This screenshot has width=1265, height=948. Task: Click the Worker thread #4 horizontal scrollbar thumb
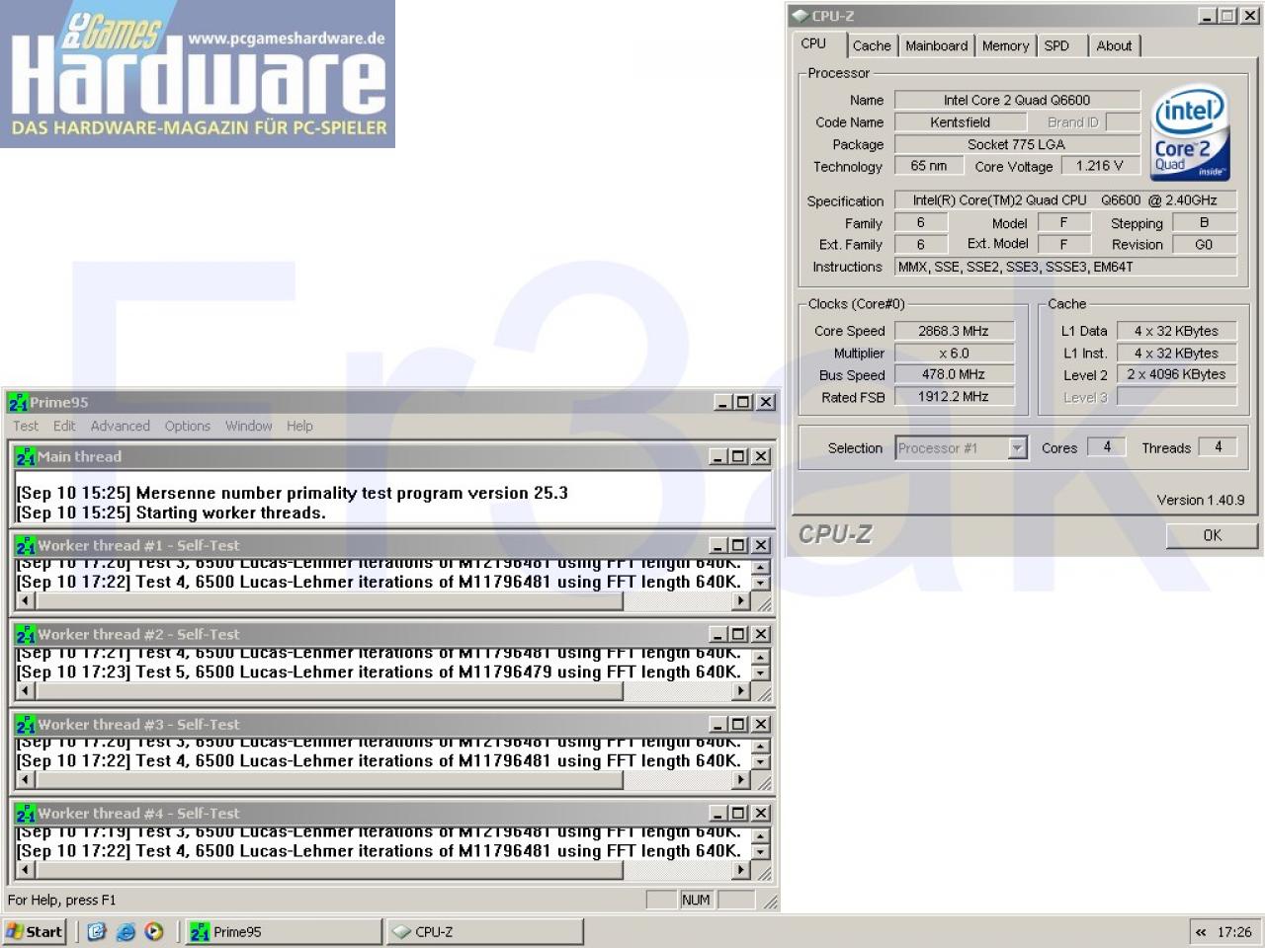pyautogui.click(x=329, y=870)
